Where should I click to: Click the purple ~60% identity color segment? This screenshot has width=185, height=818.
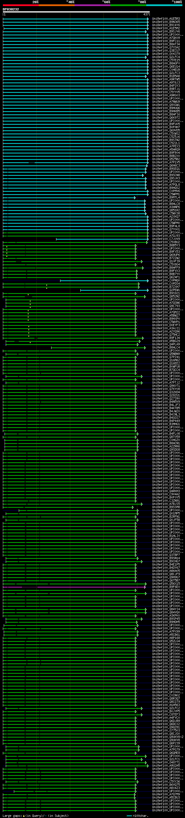tap(92, 6)
